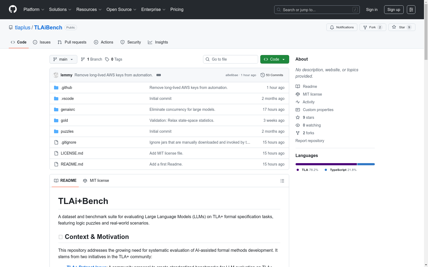Click the Activity pulse icon
428x267 pixels.
coord(298,102)
